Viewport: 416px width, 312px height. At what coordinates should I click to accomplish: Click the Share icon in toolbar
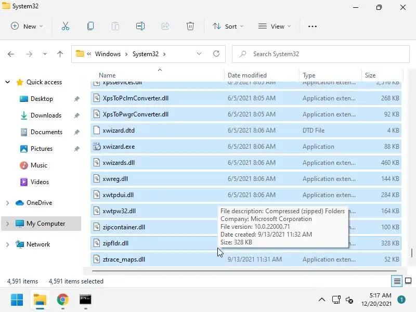[x=165, y=27]
